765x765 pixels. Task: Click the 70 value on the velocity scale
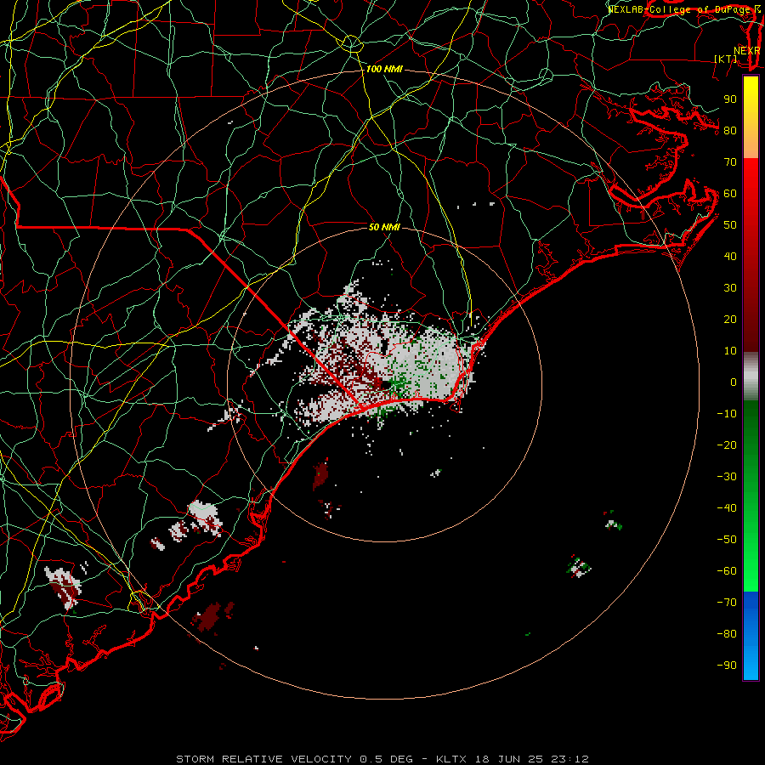730,162
